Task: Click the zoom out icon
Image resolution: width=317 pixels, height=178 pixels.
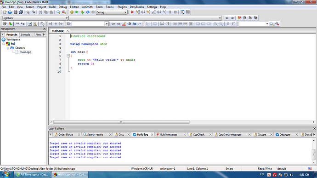Action: (x=221, y=24)
